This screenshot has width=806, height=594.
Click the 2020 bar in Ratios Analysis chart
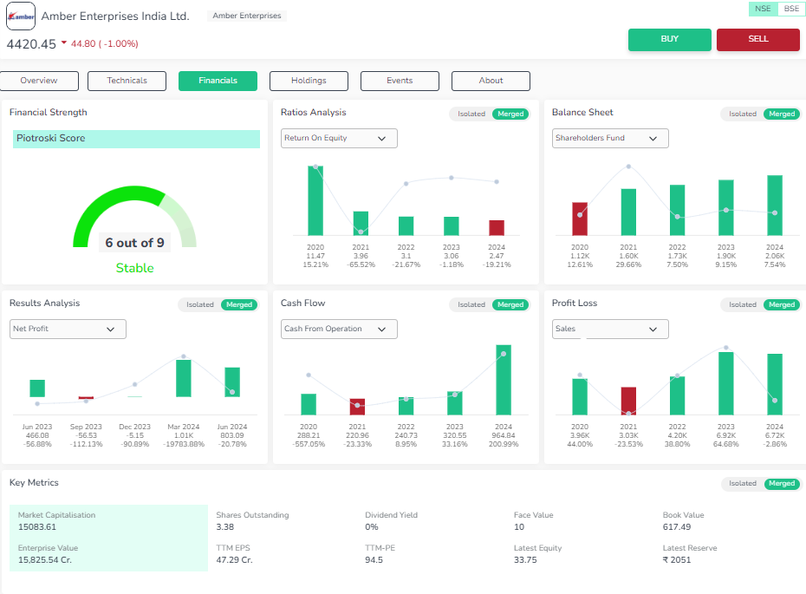pos(315,200)
